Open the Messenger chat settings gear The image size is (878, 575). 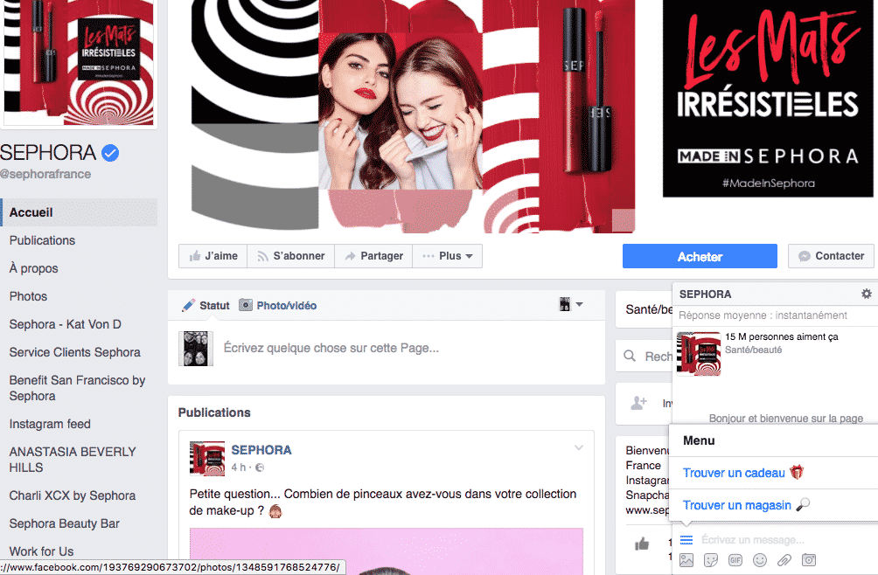coord(867,294)
